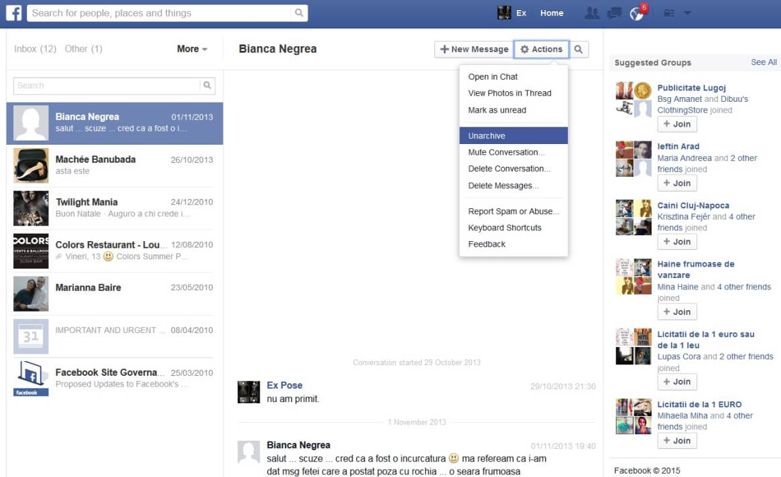
Task: Open notifications globe with 6 badge
Action: point(636,13)
